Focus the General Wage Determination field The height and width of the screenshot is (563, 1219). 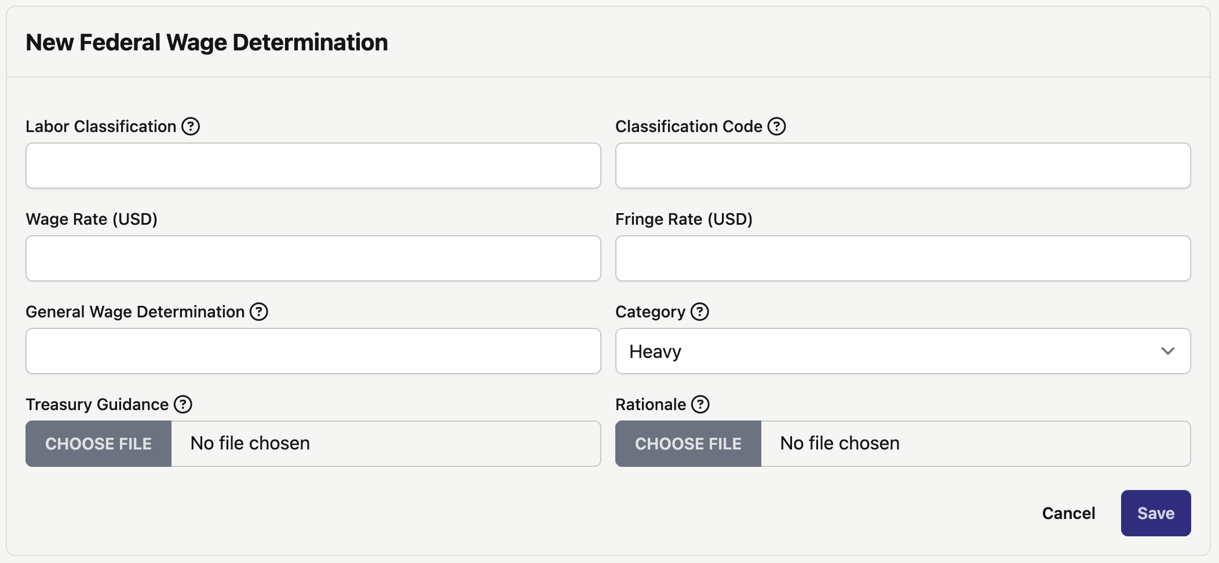click(313, 351)
